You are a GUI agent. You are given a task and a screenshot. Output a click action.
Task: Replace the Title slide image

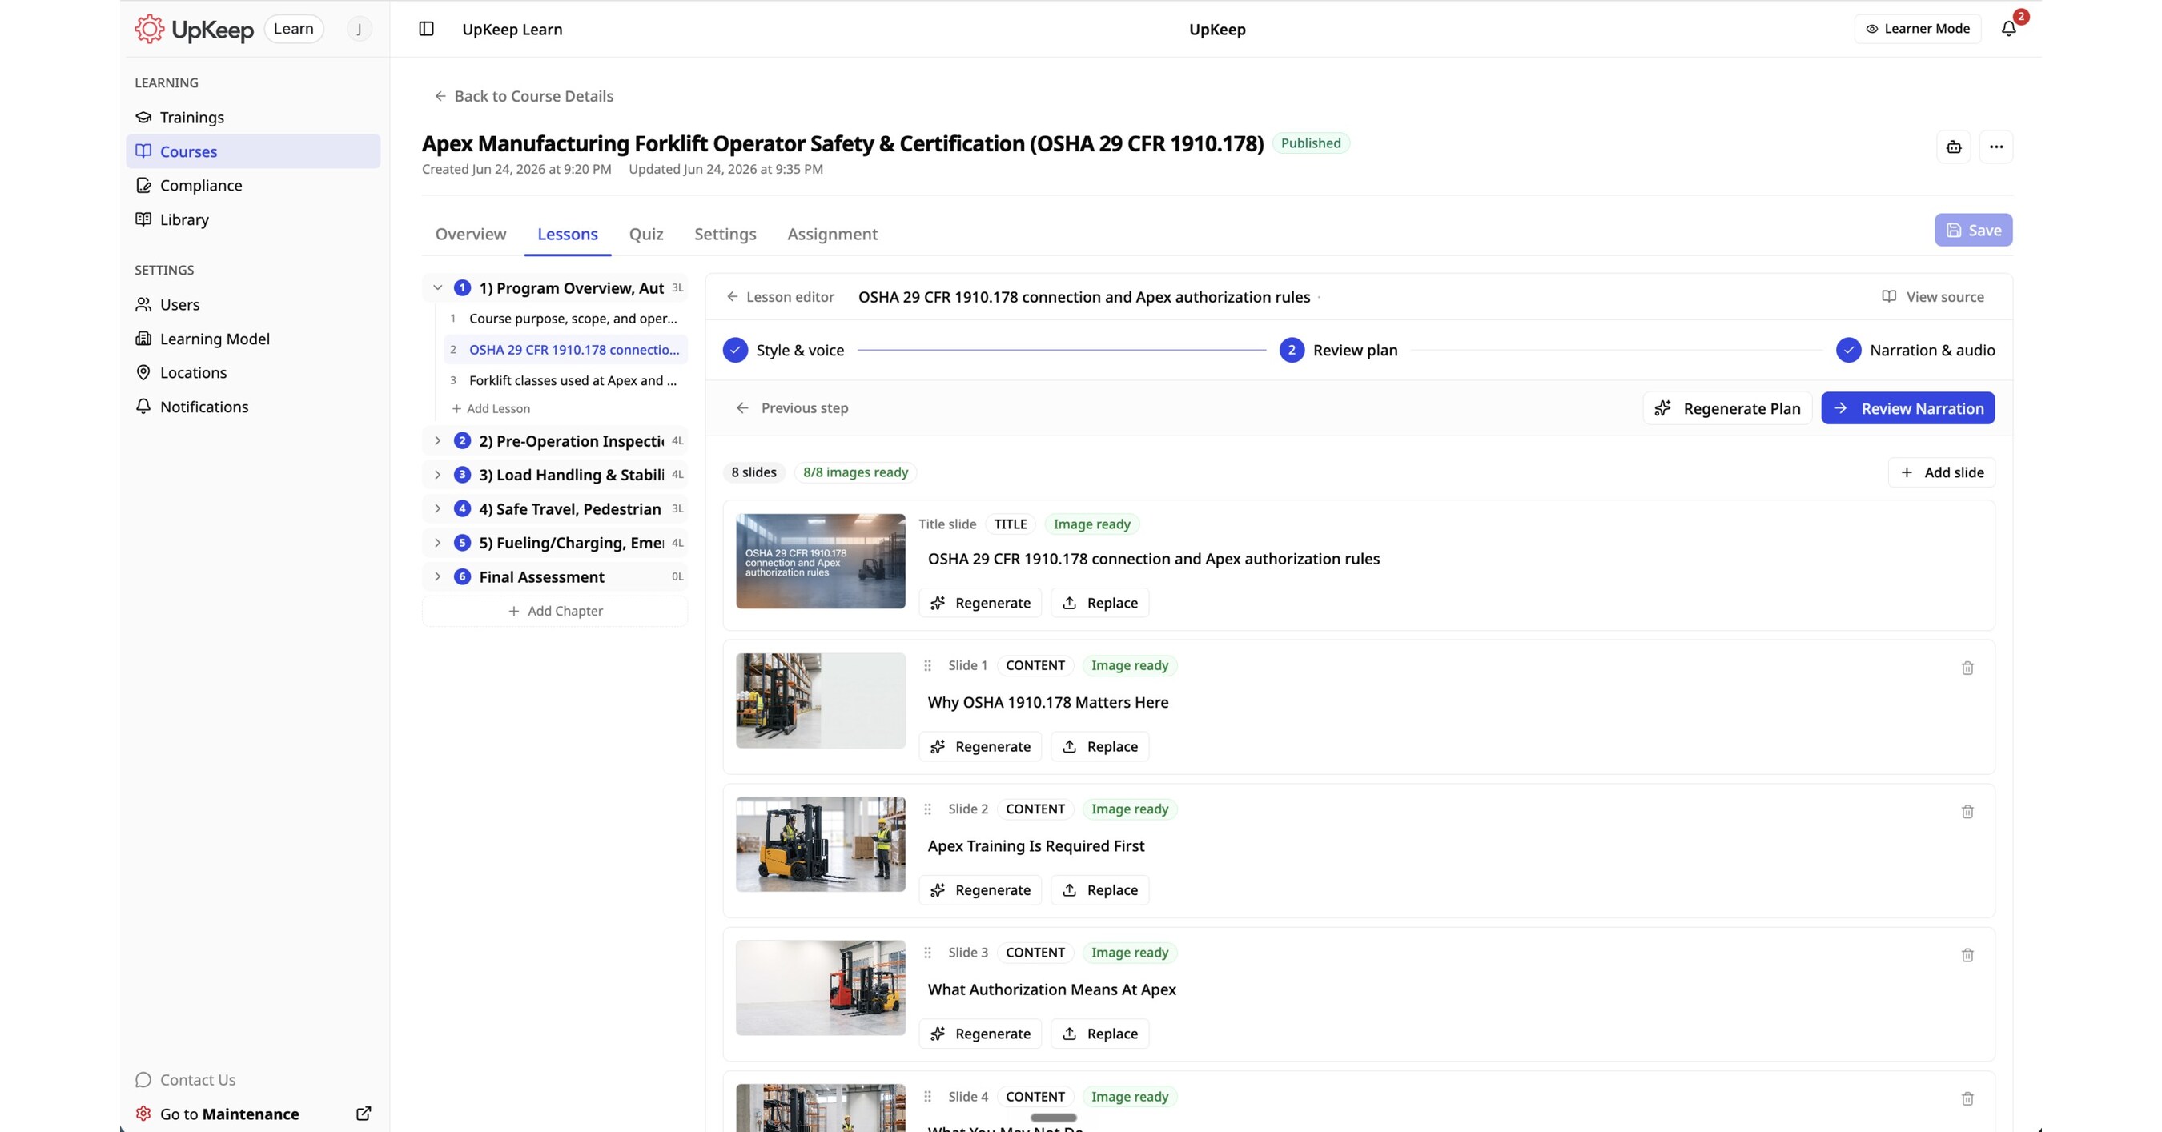click(1100, 604)
